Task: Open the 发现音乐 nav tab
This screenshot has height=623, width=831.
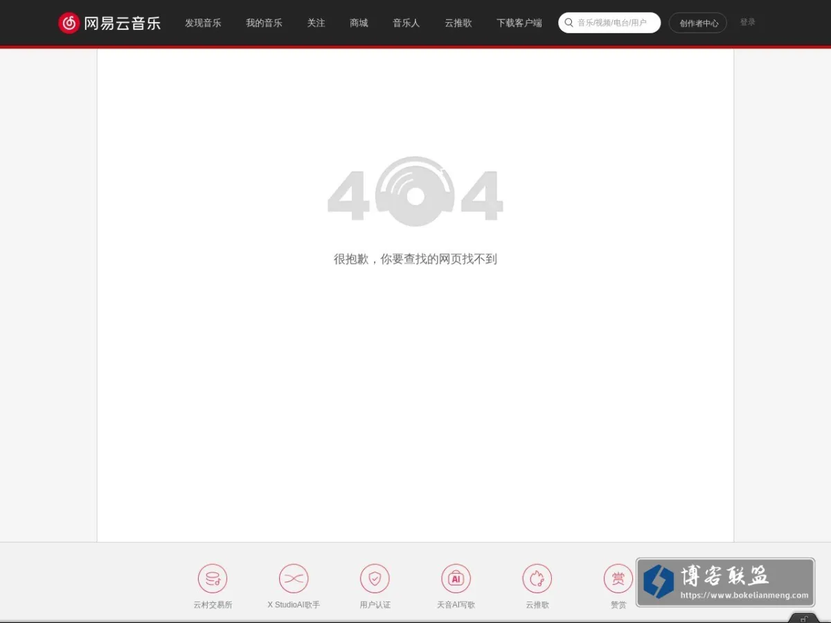Action: pyautogui.click(x=203, y=23)
